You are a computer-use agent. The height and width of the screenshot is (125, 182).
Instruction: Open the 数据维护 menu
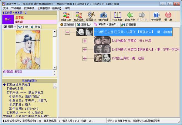pyautogui.click(x=29, y=8)
